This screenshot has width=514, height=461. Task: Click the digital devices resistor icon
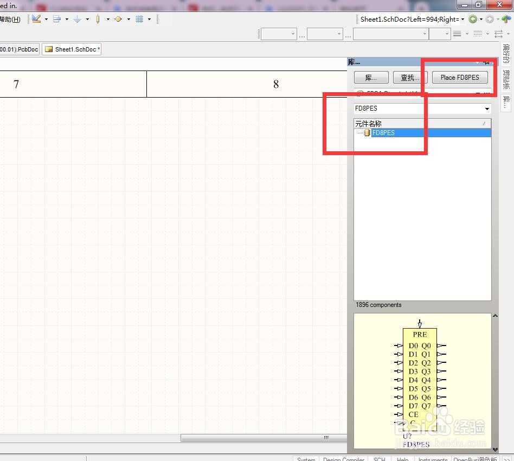[x=98, y=20]
